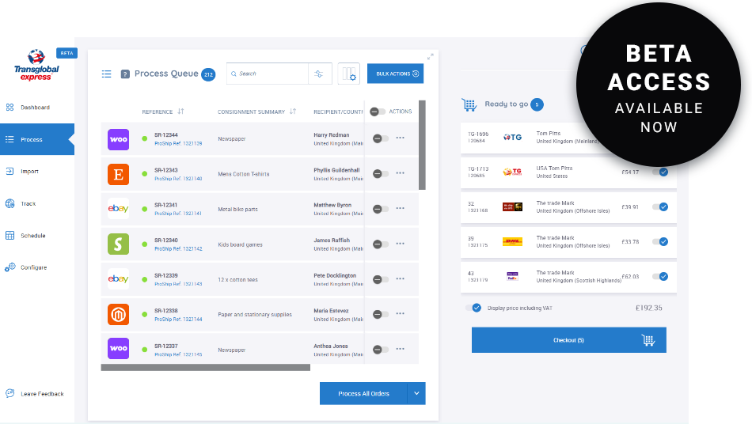Click the hamburger menu icon beside Process Queue

[x=106, y=74]
